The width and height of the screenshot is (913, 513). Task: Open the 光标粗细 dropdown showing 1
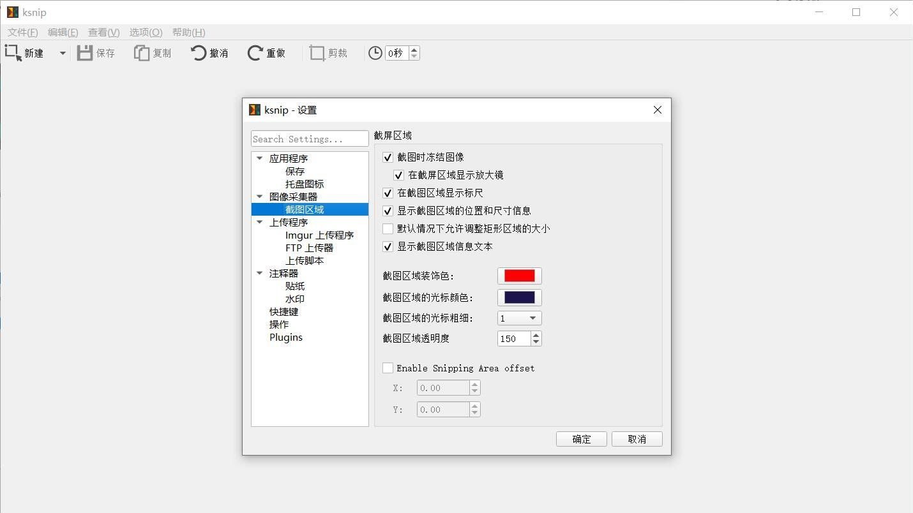pos(520,318)
